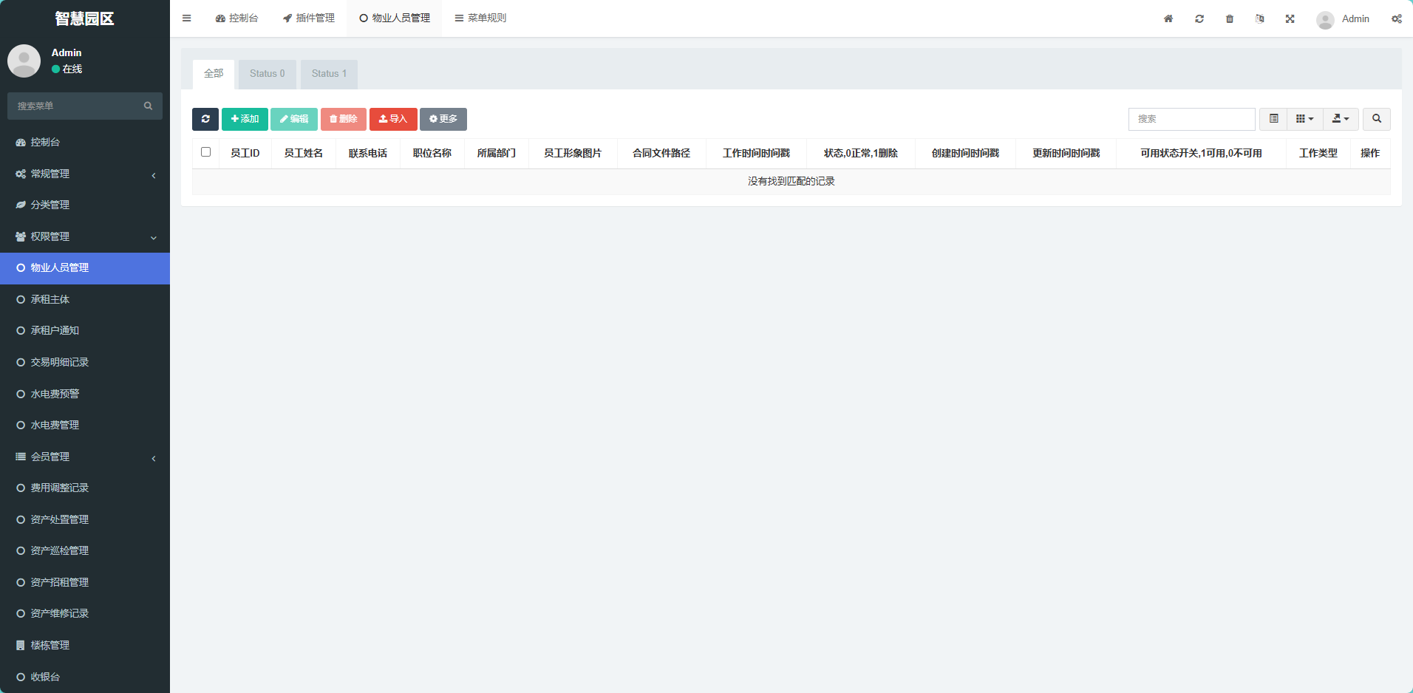Click the green 添加 button
The height and width of the screenshot is (693, 1413).
click(245, 119)
